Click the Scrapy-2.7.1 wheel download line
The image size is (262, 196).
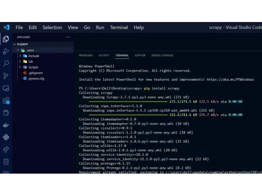[x=136, y=97]
